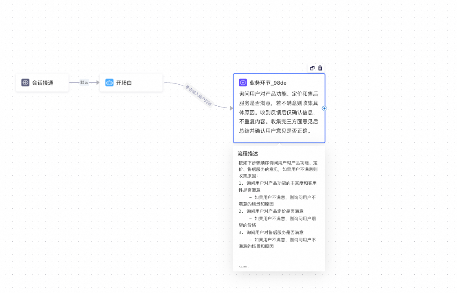Click the add-connection plus handle on the business node

click(x=324, y=109)
